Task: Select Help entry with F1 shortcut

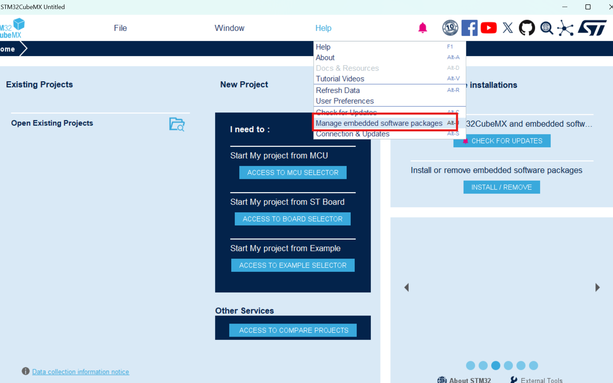Action: click(x=390, y=47)
